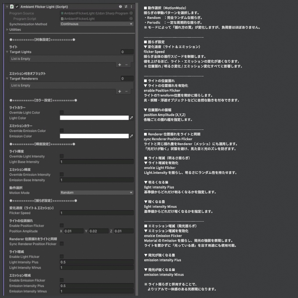Click the Position Amplitude label
Viewport: 298px width, 298px height.
[23, 231]
